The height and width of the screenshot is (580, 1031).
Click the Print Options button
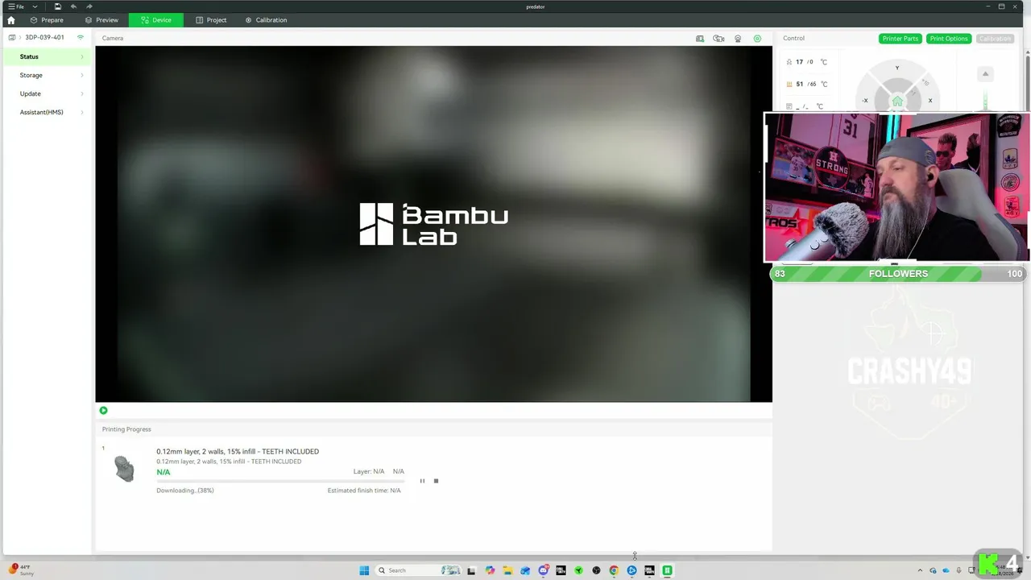(x=949, y=39)
